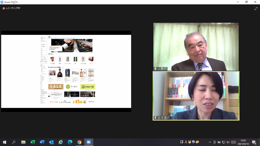Select the highlighted video tile of 谷本 speaker
Screen dimensions: 260x146
[x=196, y=96]
